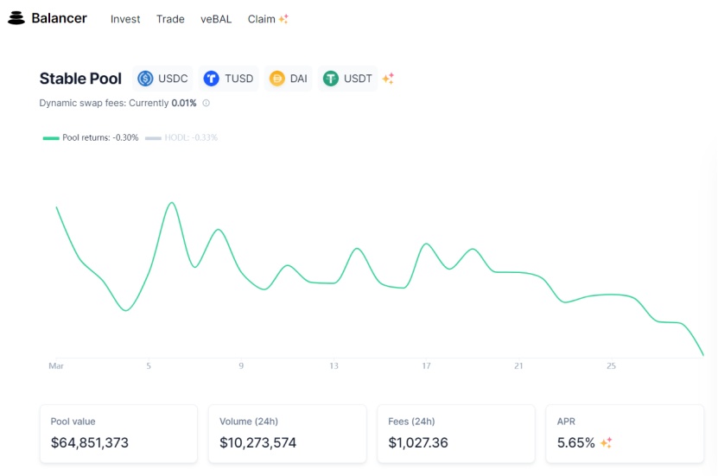Open the swap fees info icon
Screen dimensions: 718x476
point(206,103)
